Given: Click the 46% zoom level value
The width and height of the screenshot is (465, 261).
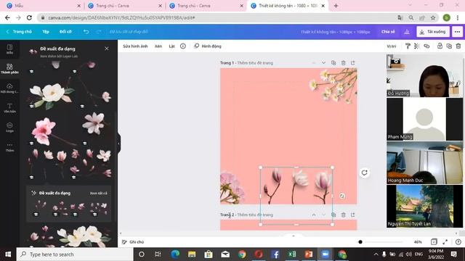Looking at the screenshot, I should [418, 241].
